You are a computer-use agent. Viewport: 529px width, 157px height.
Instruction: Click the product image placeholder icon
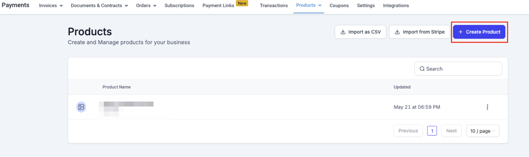81,107
